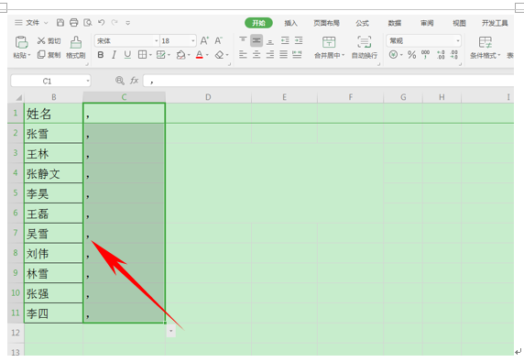Click distributed alignment icon

pyautogui.click(x=297, y=54)
